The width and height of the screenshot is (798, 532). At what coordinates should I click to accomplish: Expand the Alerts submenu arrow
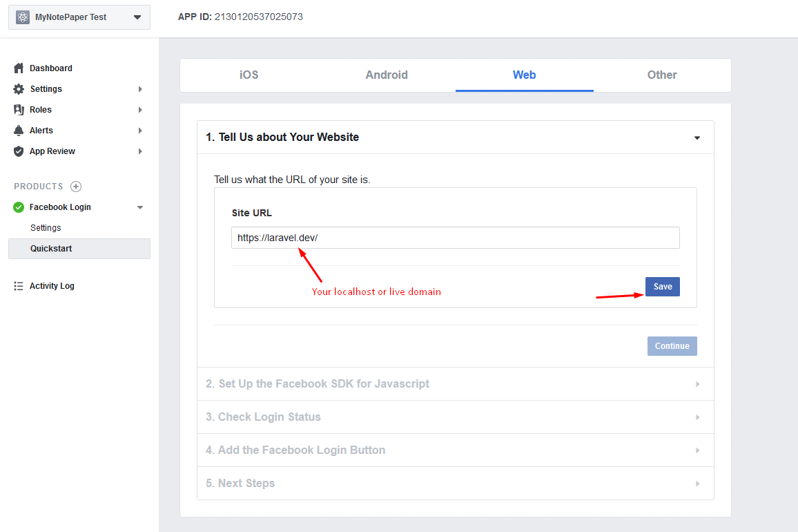coord(140,131)
